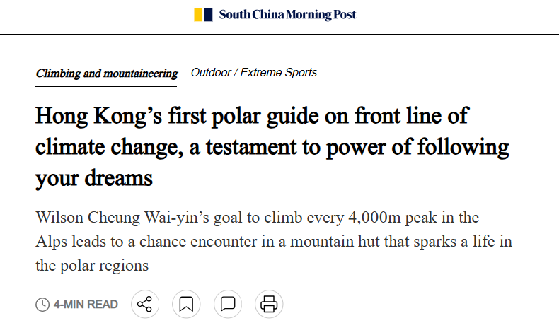Image resolution: width=559 pixels, height=335 pixels.
Task: Print the article using the printer icon
Action: [269, 305]
